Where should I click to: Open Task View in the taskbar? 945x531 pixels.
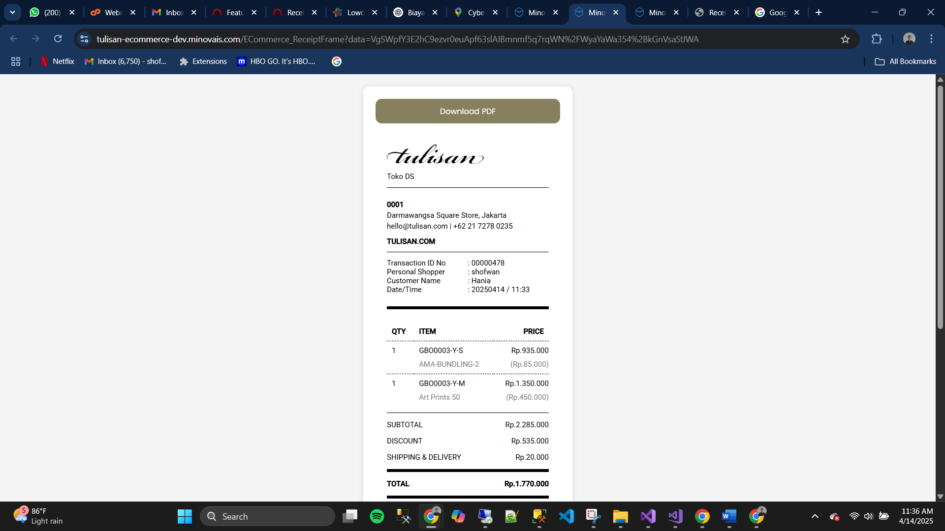(x=350, y=516)
